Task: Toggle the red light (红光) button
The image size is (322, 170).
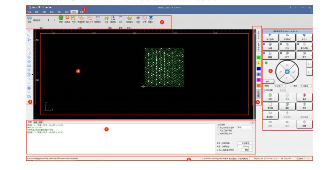Action: [x=287, y=46]
